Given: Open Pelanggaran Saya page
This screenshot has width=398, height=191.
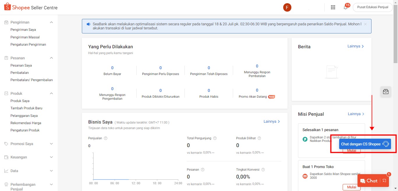Looking at the screenshot, I should tap(24, 116).
